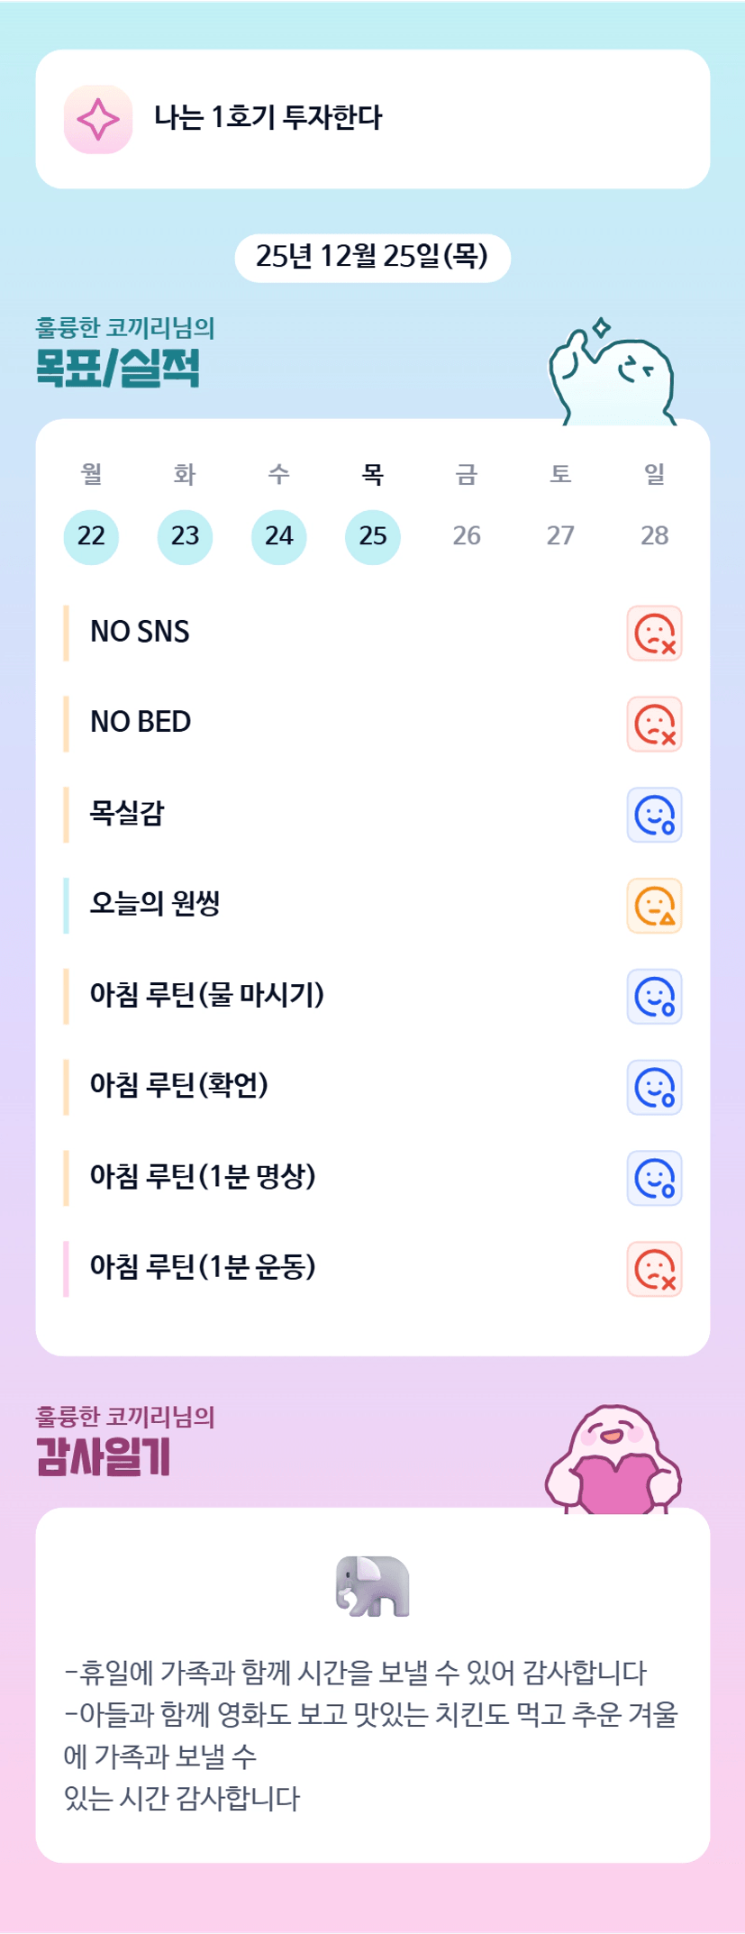The width and height of the screenshot is (745, 1934).
Task: Click the smiley icon for 아침 루틴(확언)
Action: 654,1088
